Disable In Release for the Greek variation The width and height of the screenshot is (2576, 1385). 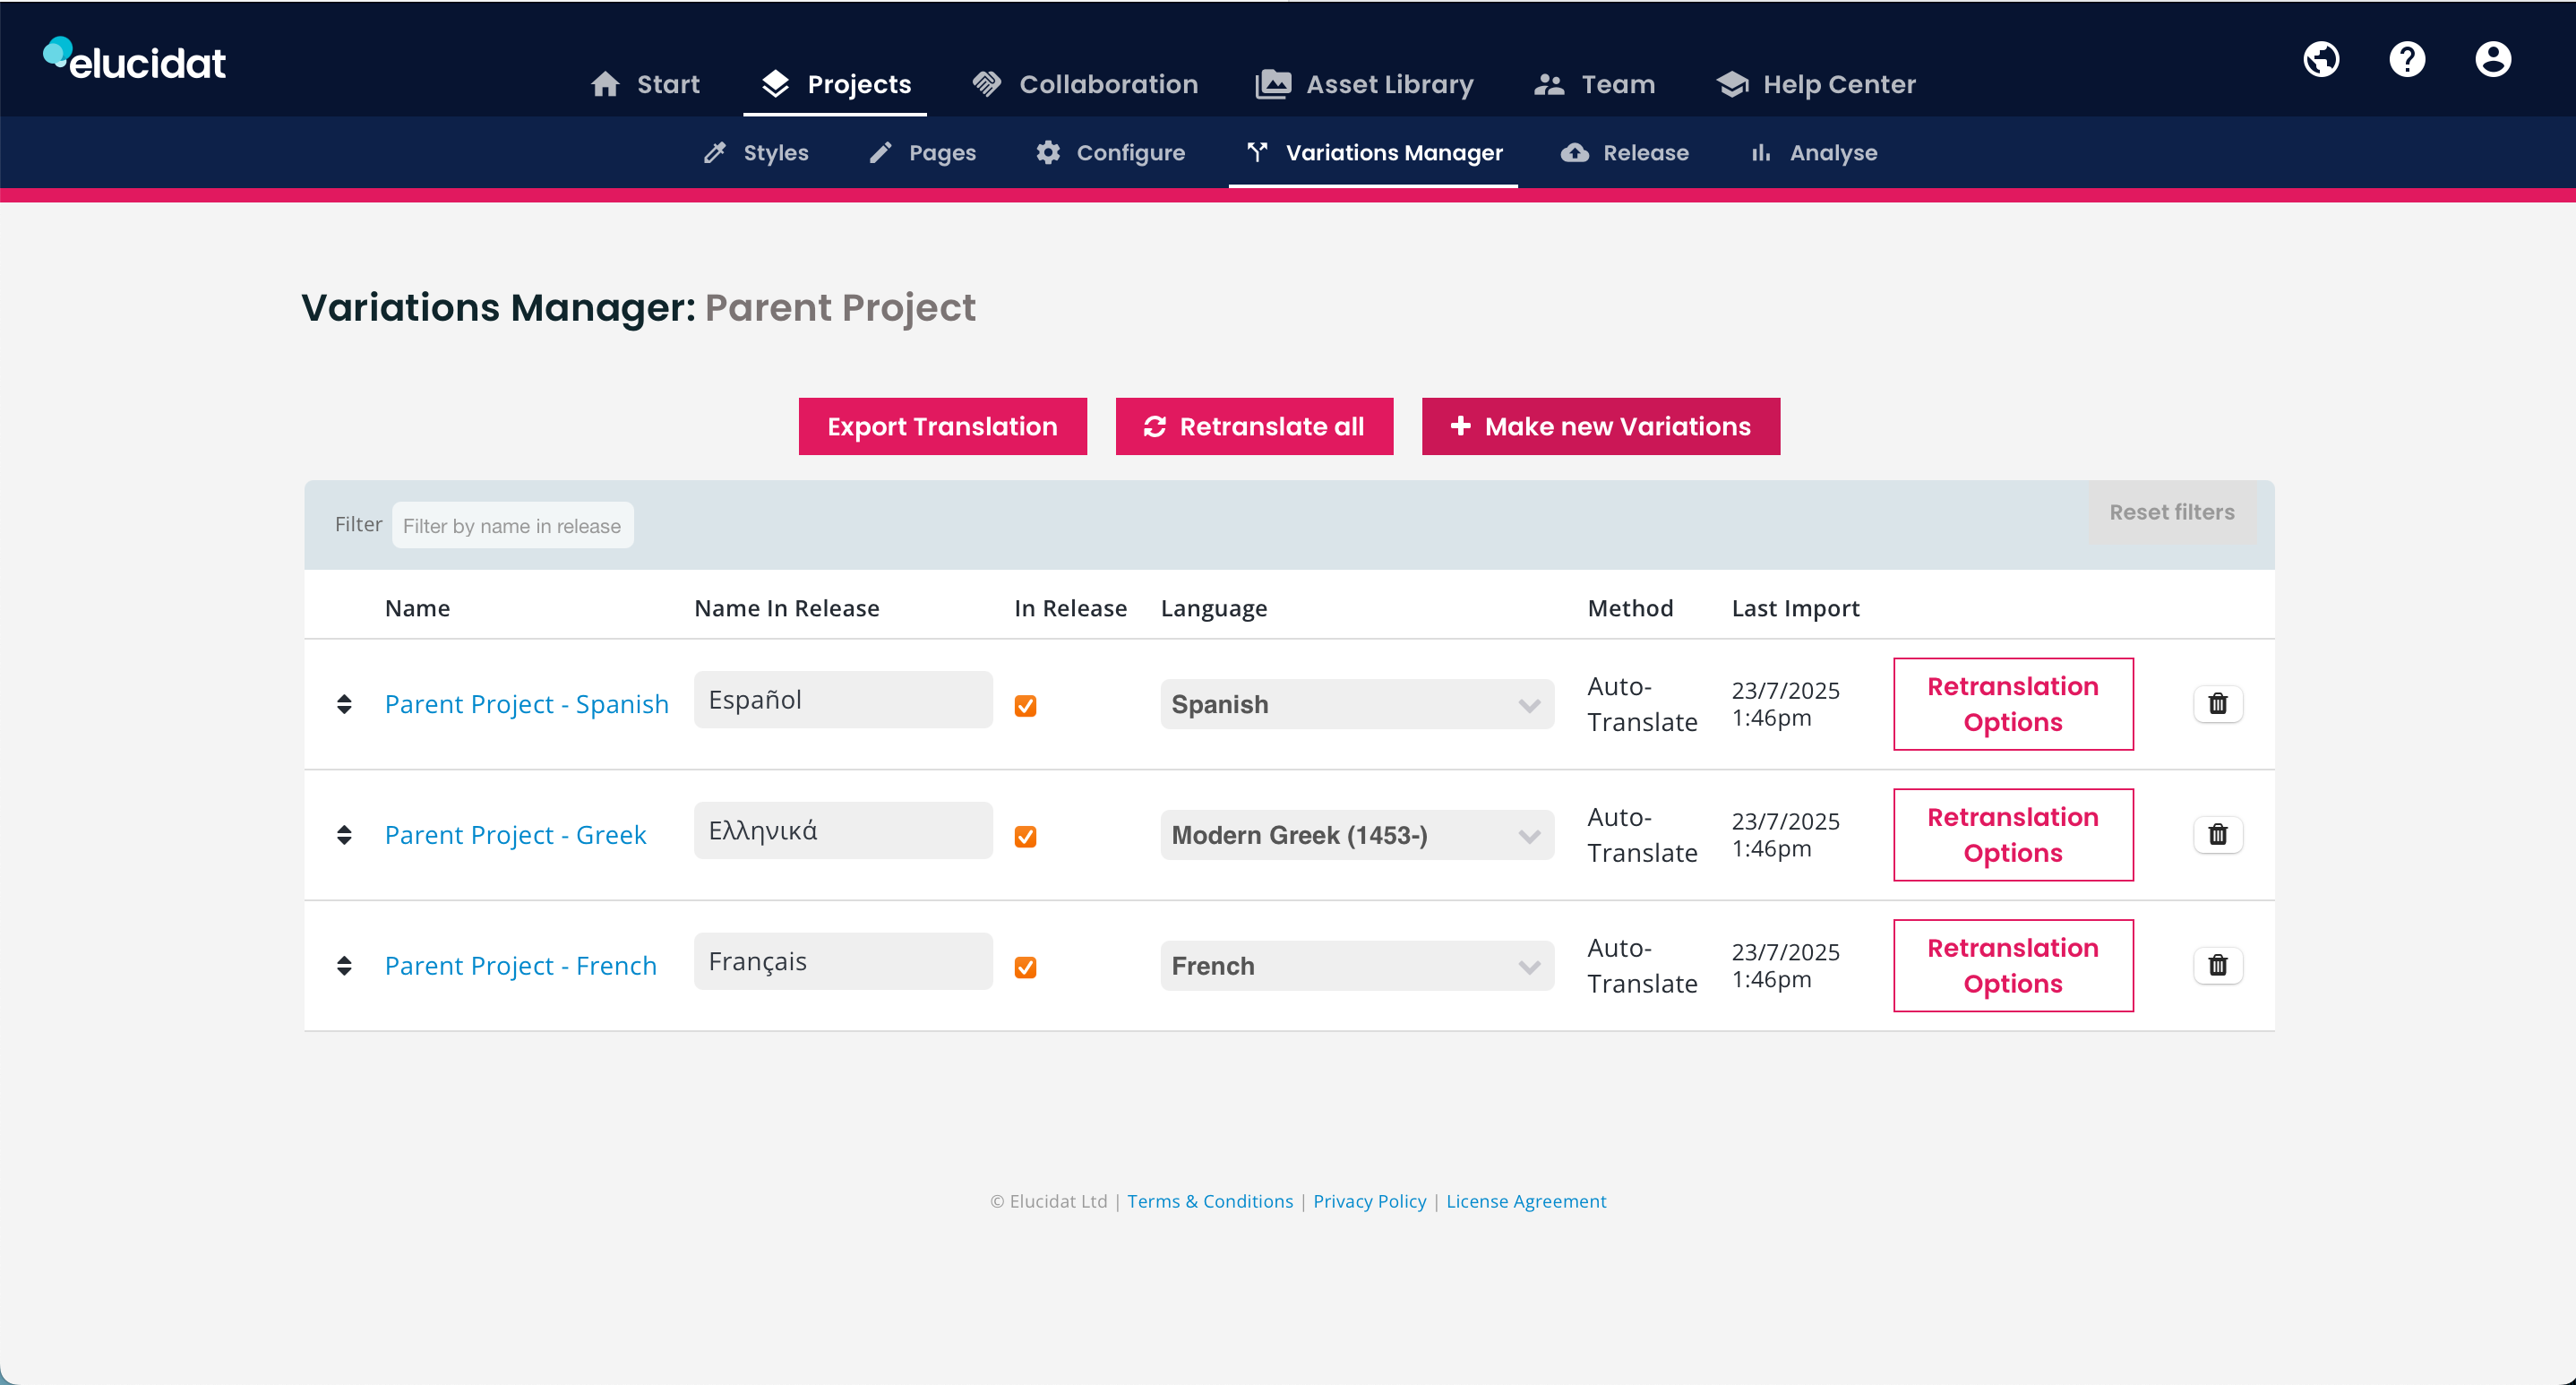coord(1025,837)
